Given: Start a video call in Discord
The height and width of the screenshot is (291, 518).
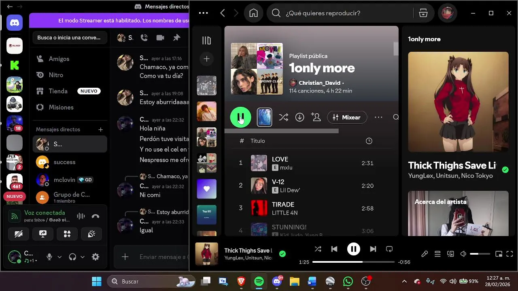Looking at the screenshot, I should pyautogui.click(x=160, y=38).
